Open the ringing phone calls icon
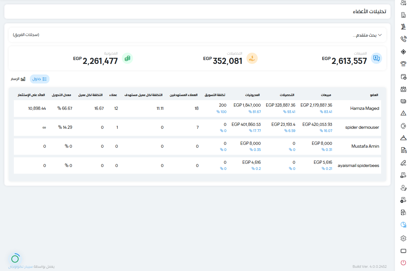Screen dimensions: 411x271 (404, 39)
